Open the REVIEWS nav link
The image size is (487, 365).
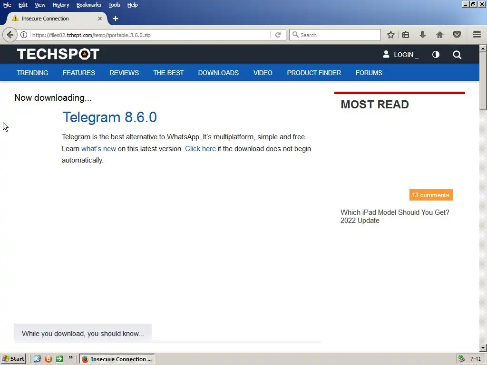pos(124,73)
